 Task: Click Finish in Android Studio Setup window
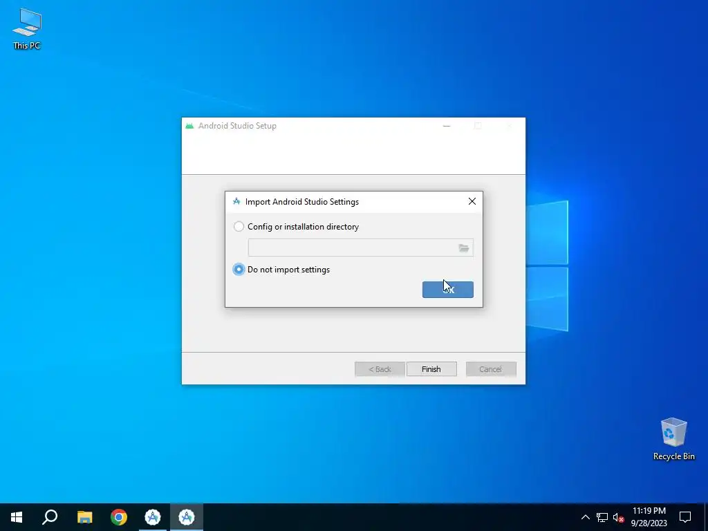[431, 369]
